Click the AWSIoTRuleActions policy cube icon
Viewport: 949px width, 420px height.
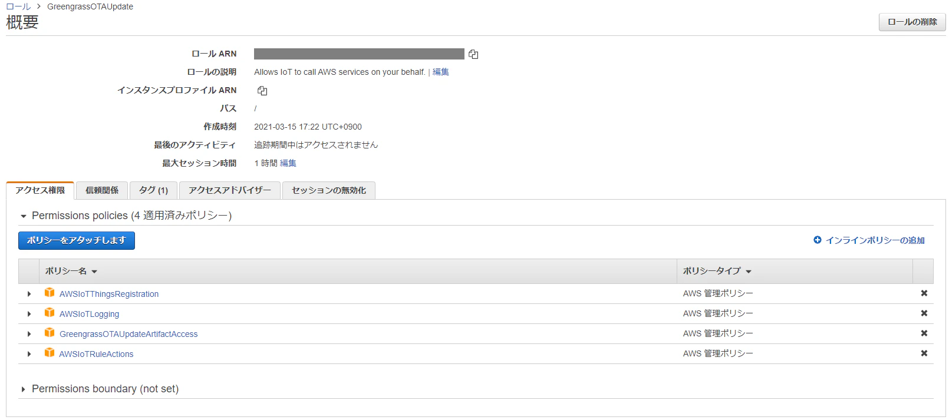[50, 353]
